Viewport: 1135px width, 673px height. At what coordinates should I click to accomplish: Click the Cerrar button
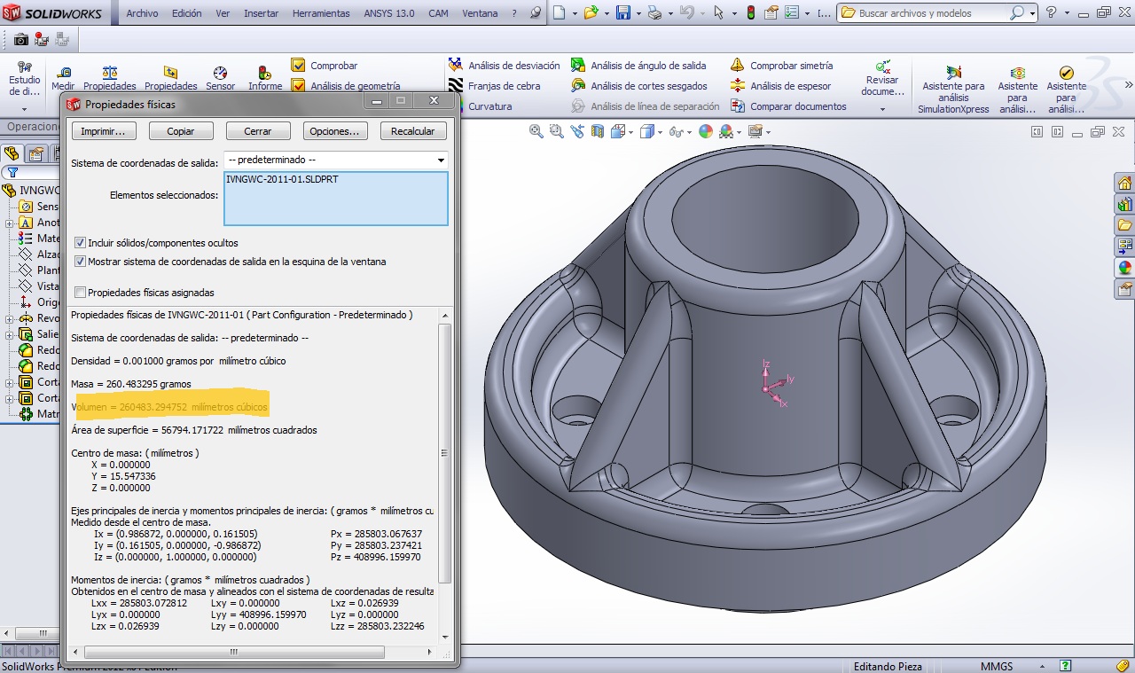tap(258, 131)
